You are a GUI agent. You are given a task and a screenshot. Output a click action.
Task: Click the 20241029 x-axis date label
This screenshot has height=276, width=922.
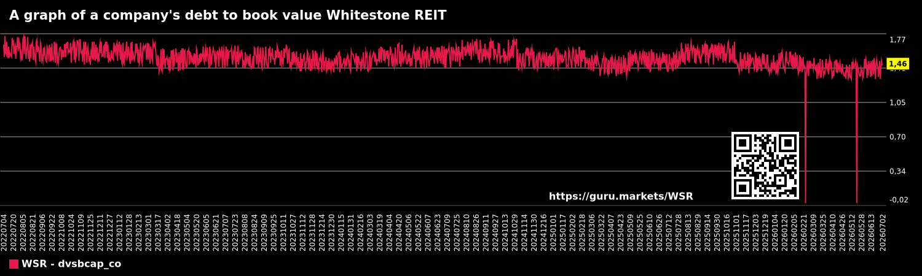[515, 232]
